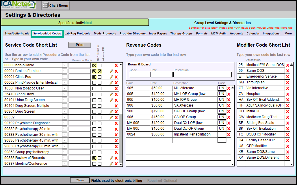Expand the 00001 Clinic Fee code dropdown
This screenshot has width=297, height=185.
coord(64,77)
